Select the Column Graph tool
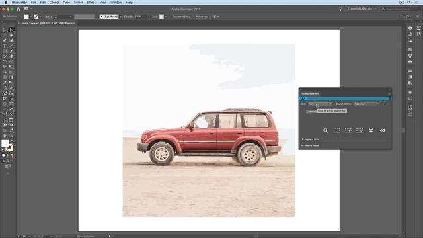 [x=11, y=88]
